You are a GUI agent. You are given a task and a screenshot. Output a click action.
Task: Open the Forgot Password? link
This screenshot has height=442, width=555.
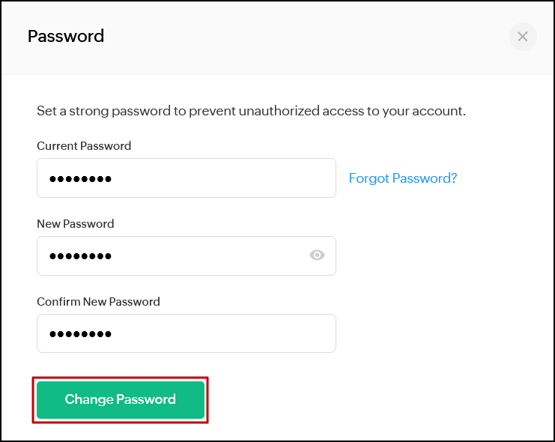[x=403, y=178]
